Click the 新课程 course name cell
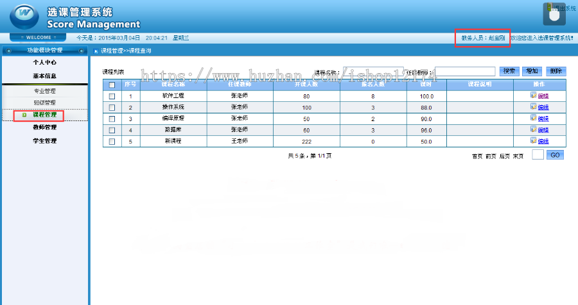This screenshot has width=578, height=305. pyautogui.click(x=173, y=141)
